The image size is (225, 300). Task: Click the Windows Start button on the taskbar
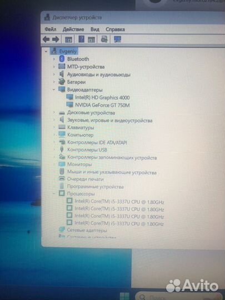[125, 296]
